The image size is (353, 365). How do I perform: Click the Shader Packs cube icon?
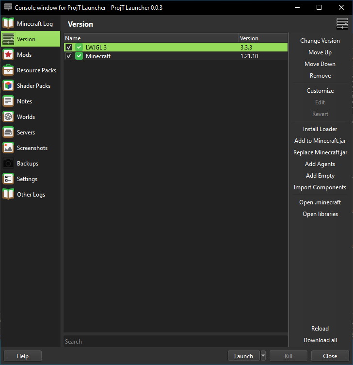pos(8,85)
